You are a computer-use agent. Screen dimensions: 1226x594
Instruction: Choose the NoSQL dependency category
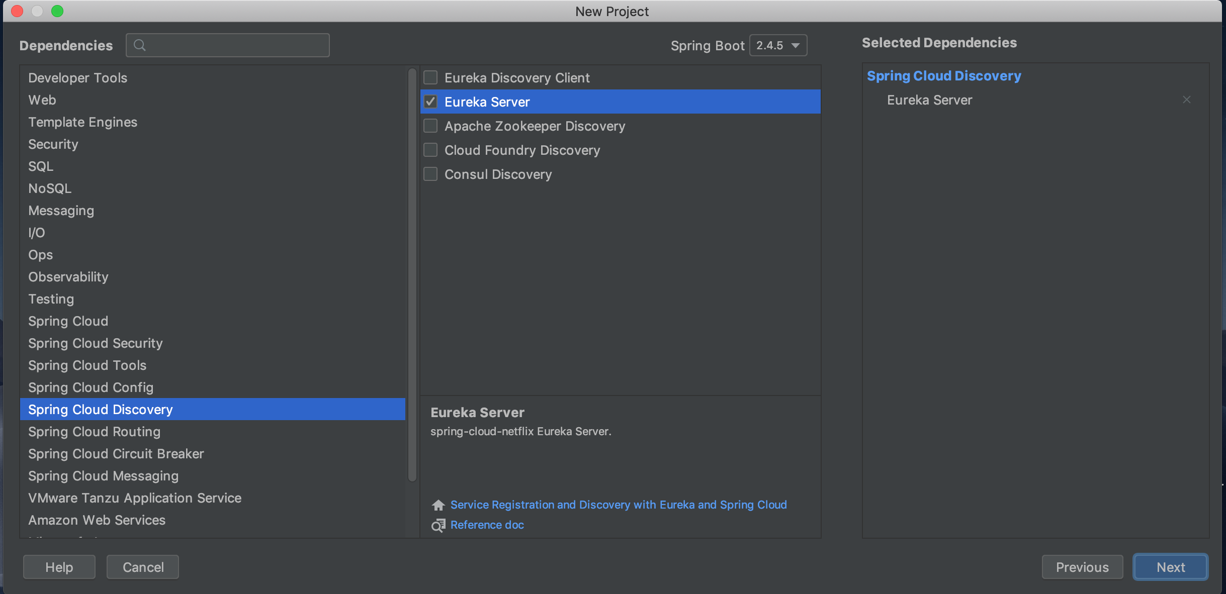[x=50, y=188]
